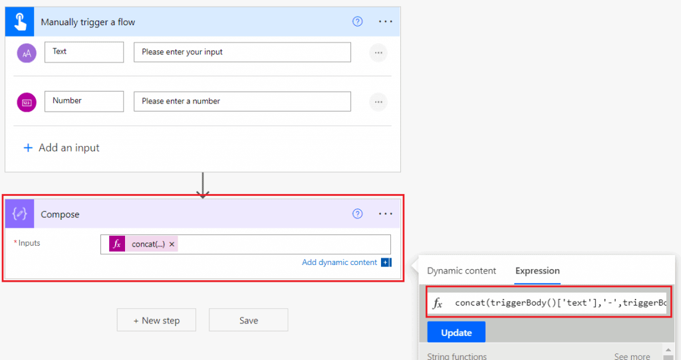Edit the Text input name field
This screenshot has width=681, height=360.
click(84, 52)
